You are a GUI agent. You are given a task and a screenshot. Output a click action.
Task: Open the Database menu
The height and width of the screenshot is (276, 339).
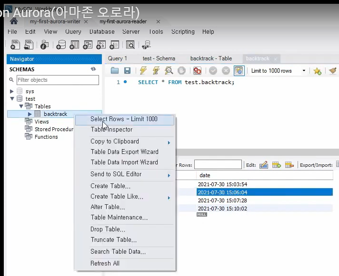(102, 31)
